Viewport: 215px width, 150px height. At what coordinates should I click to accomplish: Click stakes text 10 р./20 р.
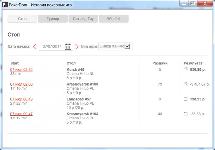(75, 108)
